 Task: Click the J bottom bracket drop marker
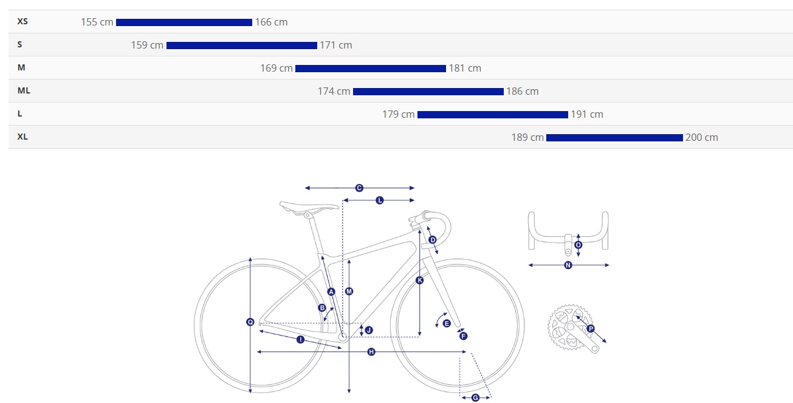[368, 330]
